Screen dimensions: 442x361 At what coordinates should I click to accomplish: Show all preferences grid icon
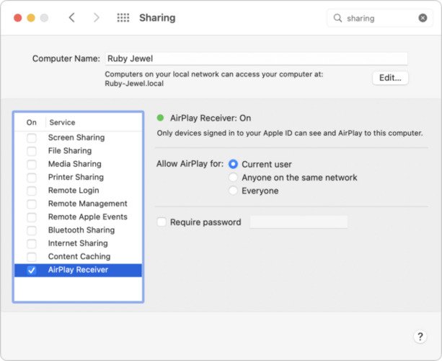(123, 18)
